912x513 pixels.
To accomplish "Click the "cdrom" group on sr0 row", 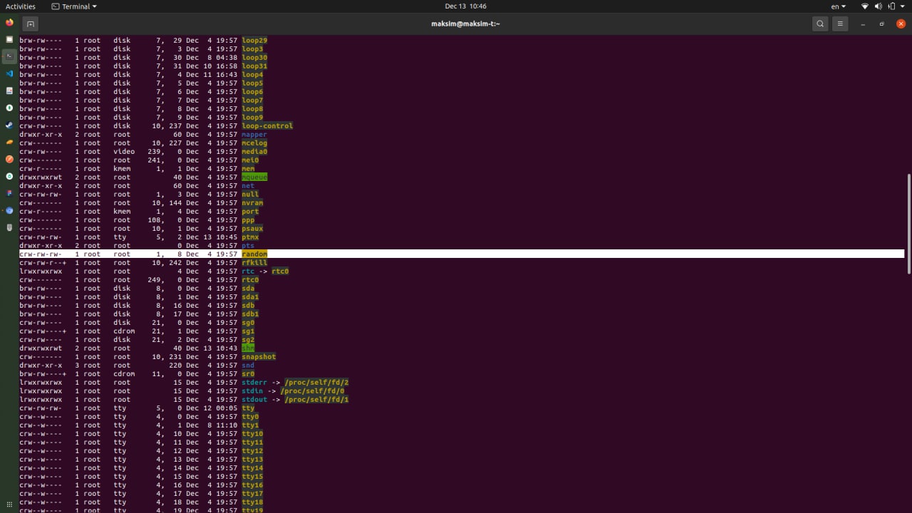I will (x=124, y=374).
